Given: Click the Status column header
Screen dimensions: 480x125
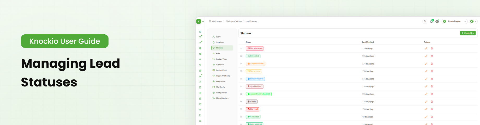Looking at the screenshot, I should [x=249, y=42].
